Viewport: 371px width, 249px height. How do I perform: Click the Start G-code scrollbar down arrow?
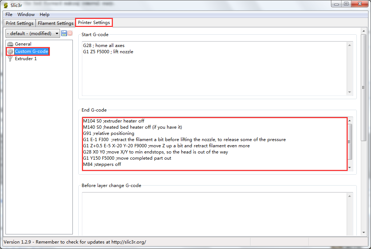click(350, 92)
